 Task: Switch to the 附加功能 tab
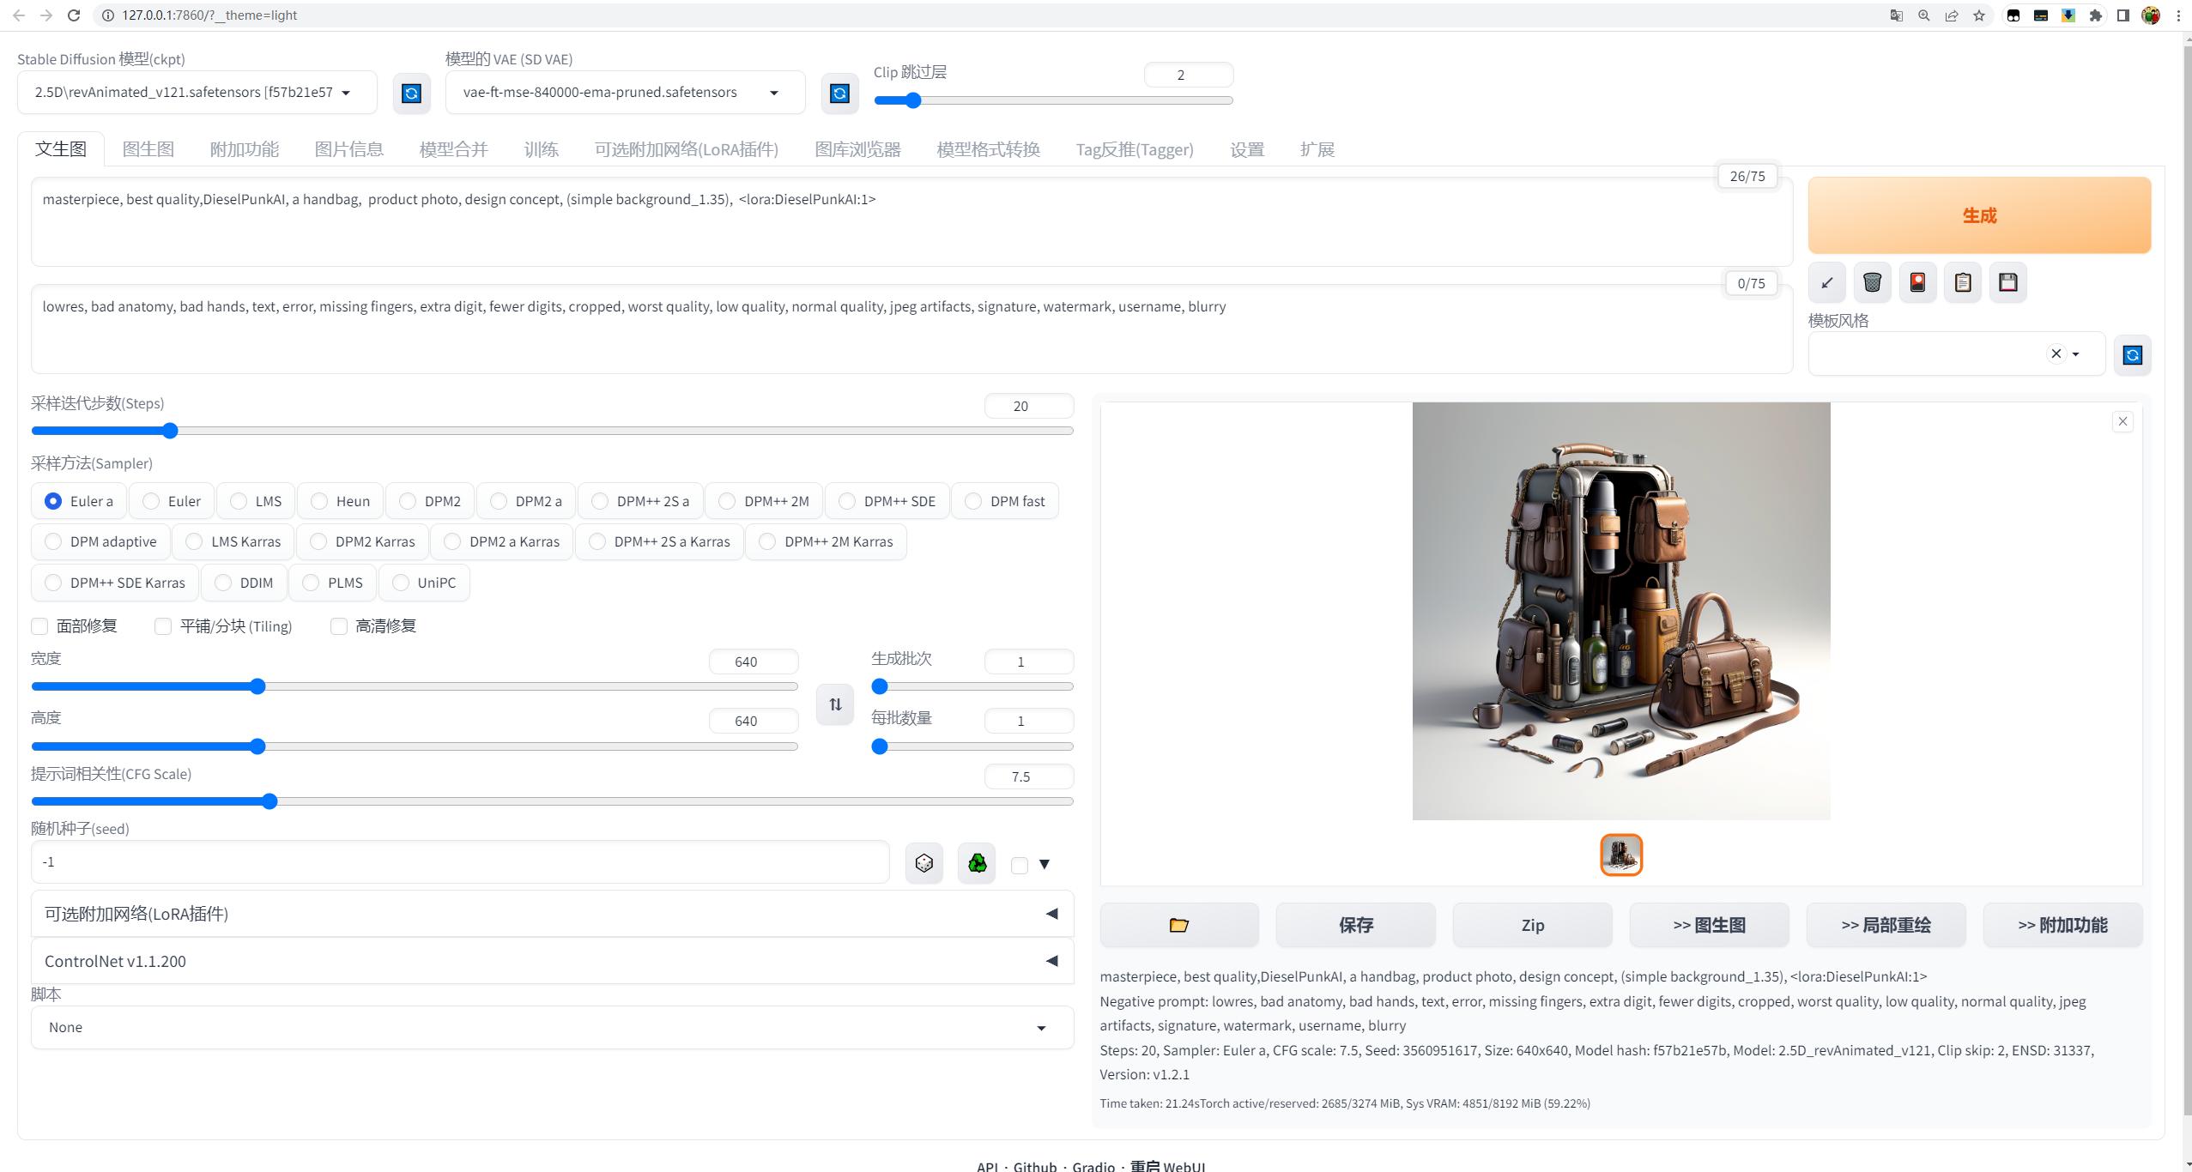(x=245, y=149)
